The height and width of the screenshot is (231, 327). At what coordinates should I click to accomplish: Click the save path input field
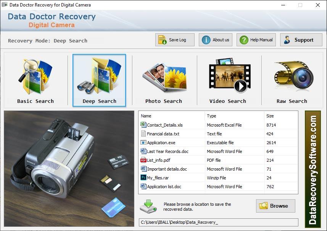coord(218,222)
